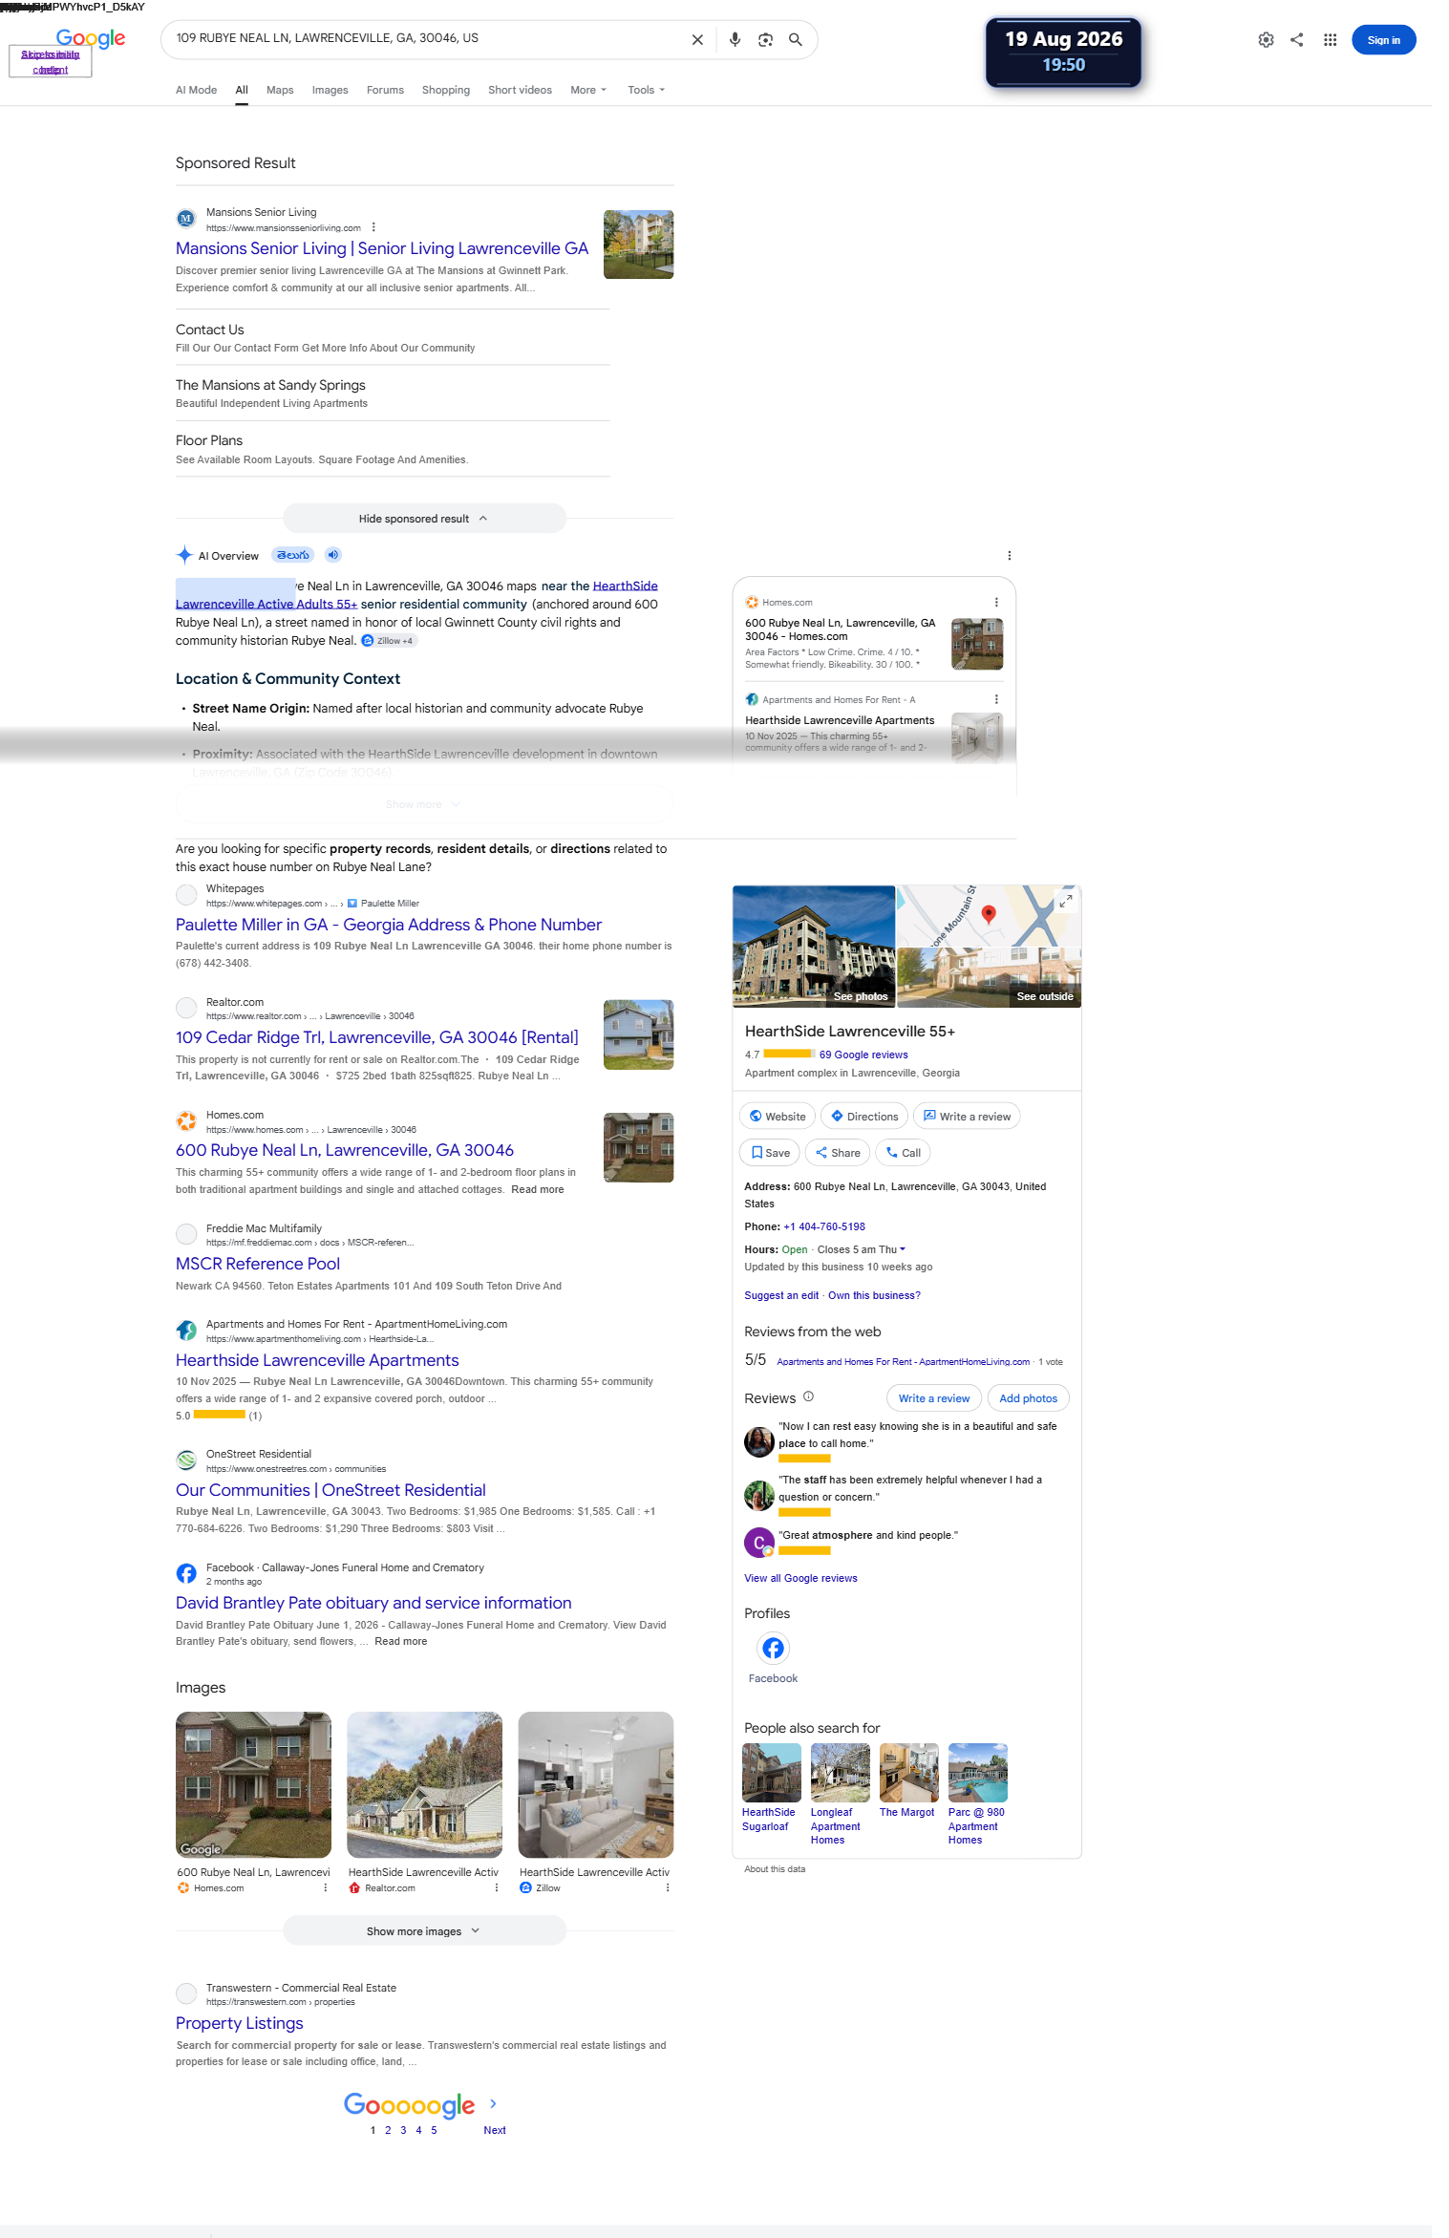
Task: Expand AI Overview with Show more
Action: coord(424,804)
